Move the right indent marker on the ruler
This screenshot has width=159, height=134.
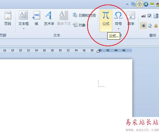(x=98, y=51)
